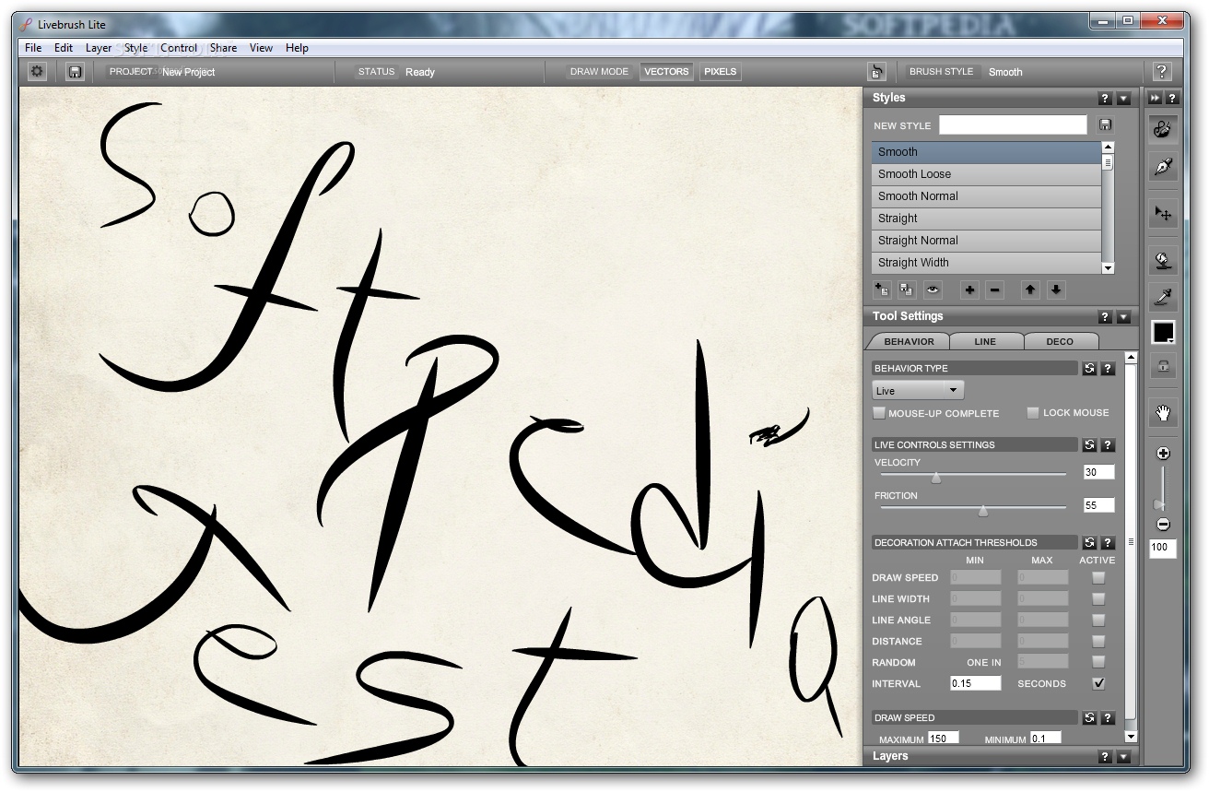Screen dimensions: 1209x792
Task: Collapse tool strip with double-arrow button
Action: pos(1155,99)
